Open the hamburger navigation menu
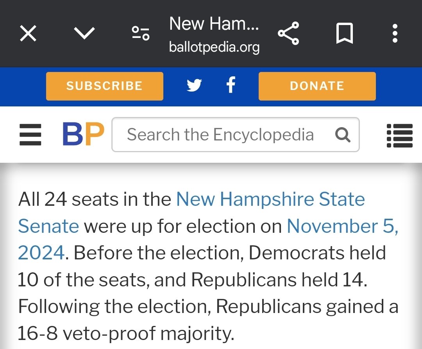The width and height of the screenshot is (422, 349). [x=30, y=135]
